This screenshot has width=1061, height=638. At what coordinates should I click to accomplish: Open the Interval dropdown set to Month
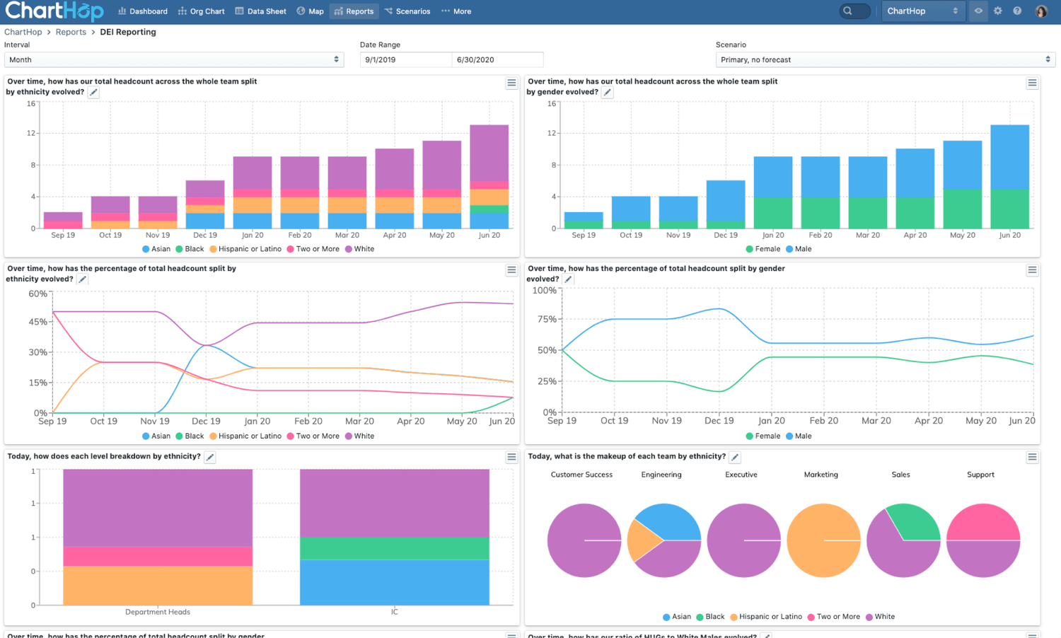(174, 59)
